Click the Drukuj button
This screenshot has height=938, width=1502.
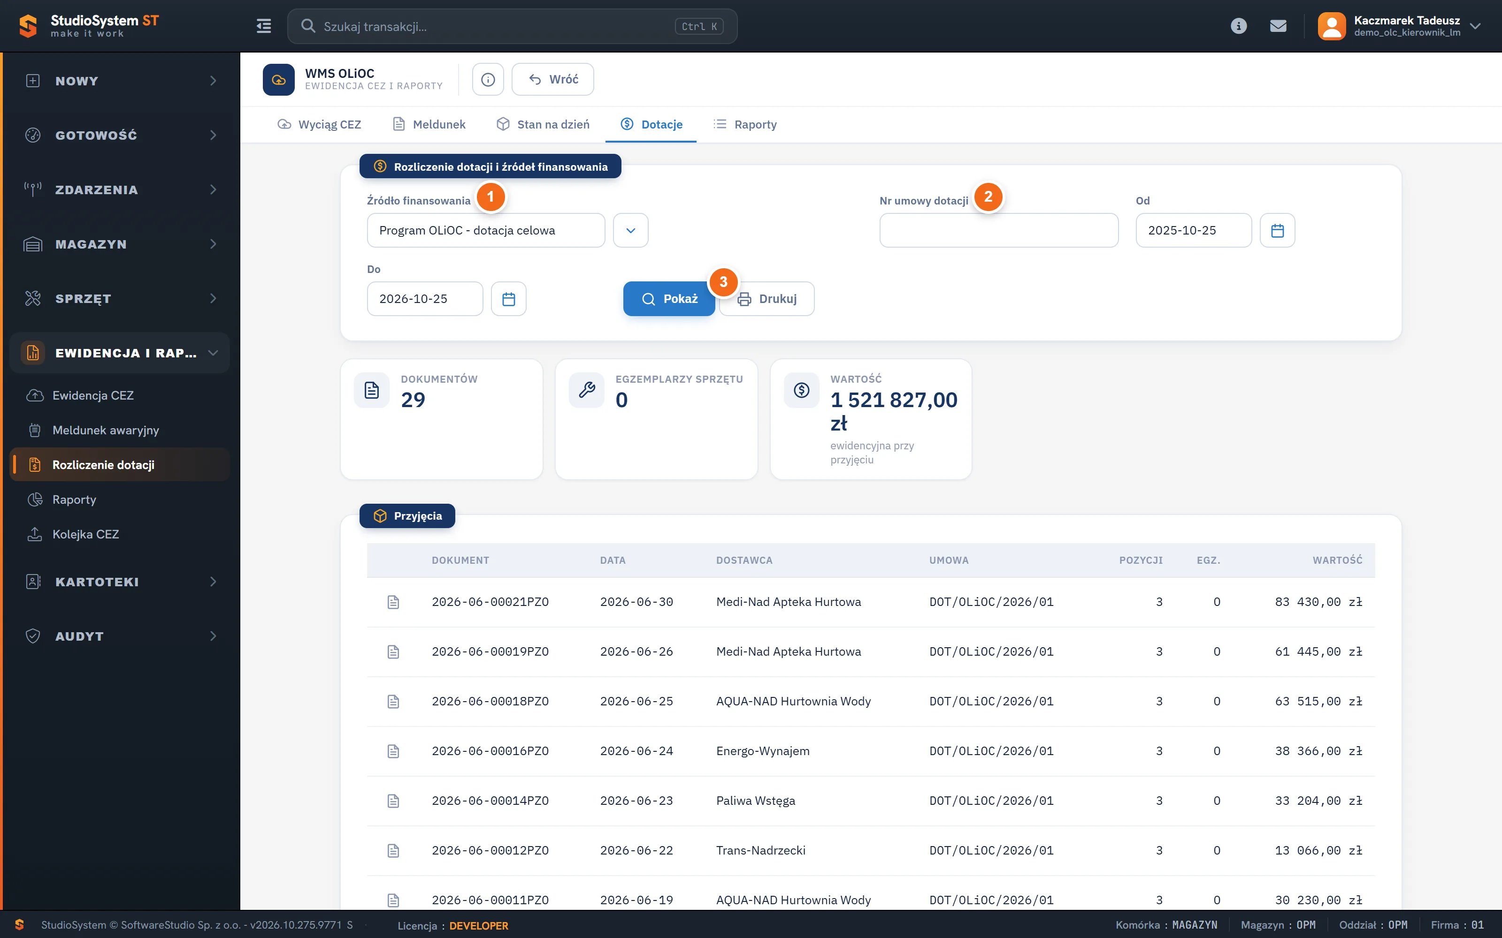(767, 299)
